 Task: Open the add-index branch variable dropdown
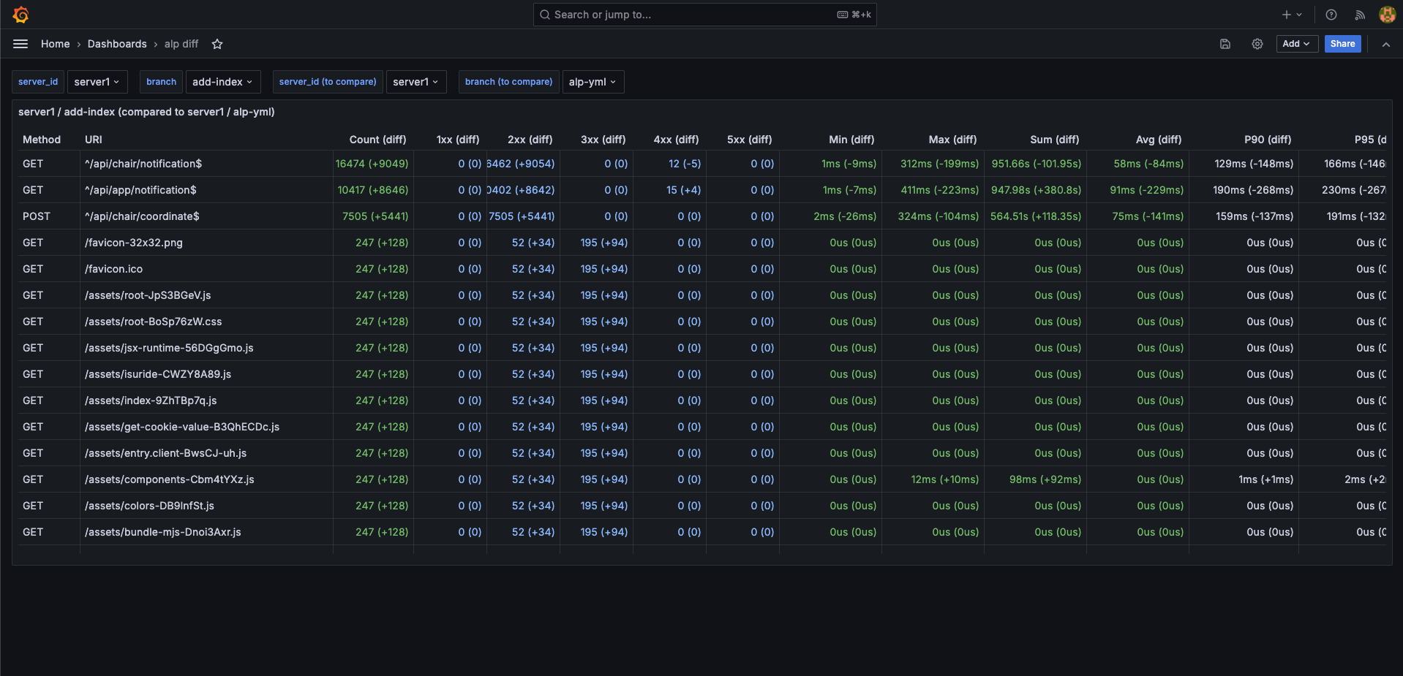pyautogui.click(x=223, y=82)
